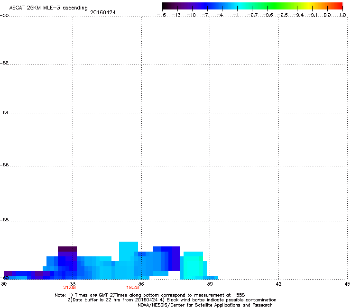Click the 'Data buffer is 22 hrs' note line
The image size is (351, 308).
[x=172, y=300]
